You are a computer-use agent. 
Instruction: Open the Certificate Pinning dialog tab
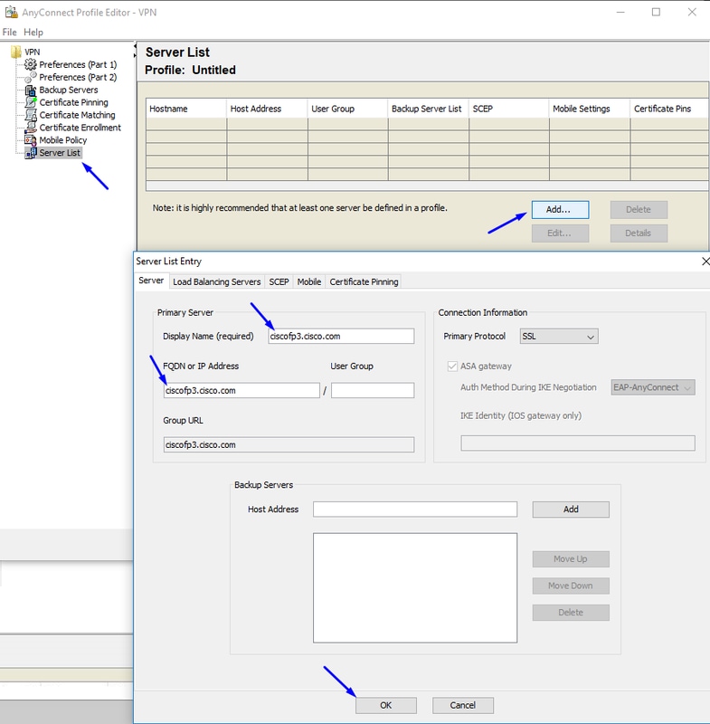click(364, 281)
